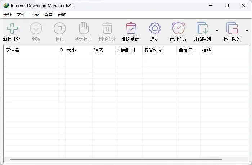This screenshot has width=252, height=165.
Task: Sort list by 文件名 column header
Action: [x=31, y=50]
